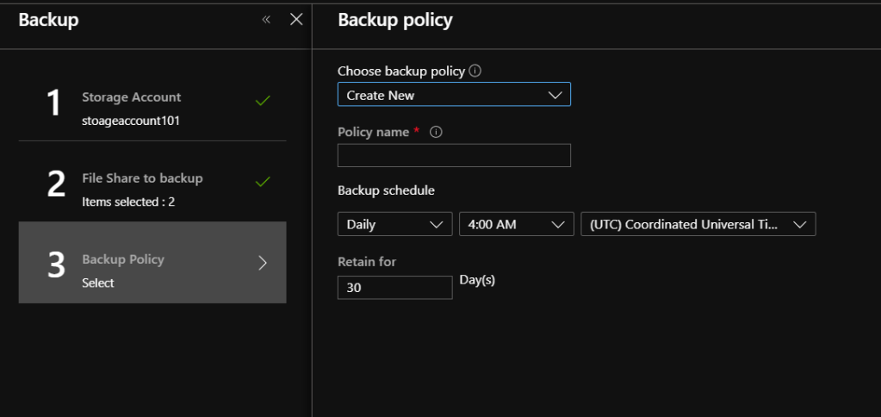Image resolution: width=881 pixels, height=417 pixels.
Task: Click info icon beside Choose backup policy
Action: point(475,72)
